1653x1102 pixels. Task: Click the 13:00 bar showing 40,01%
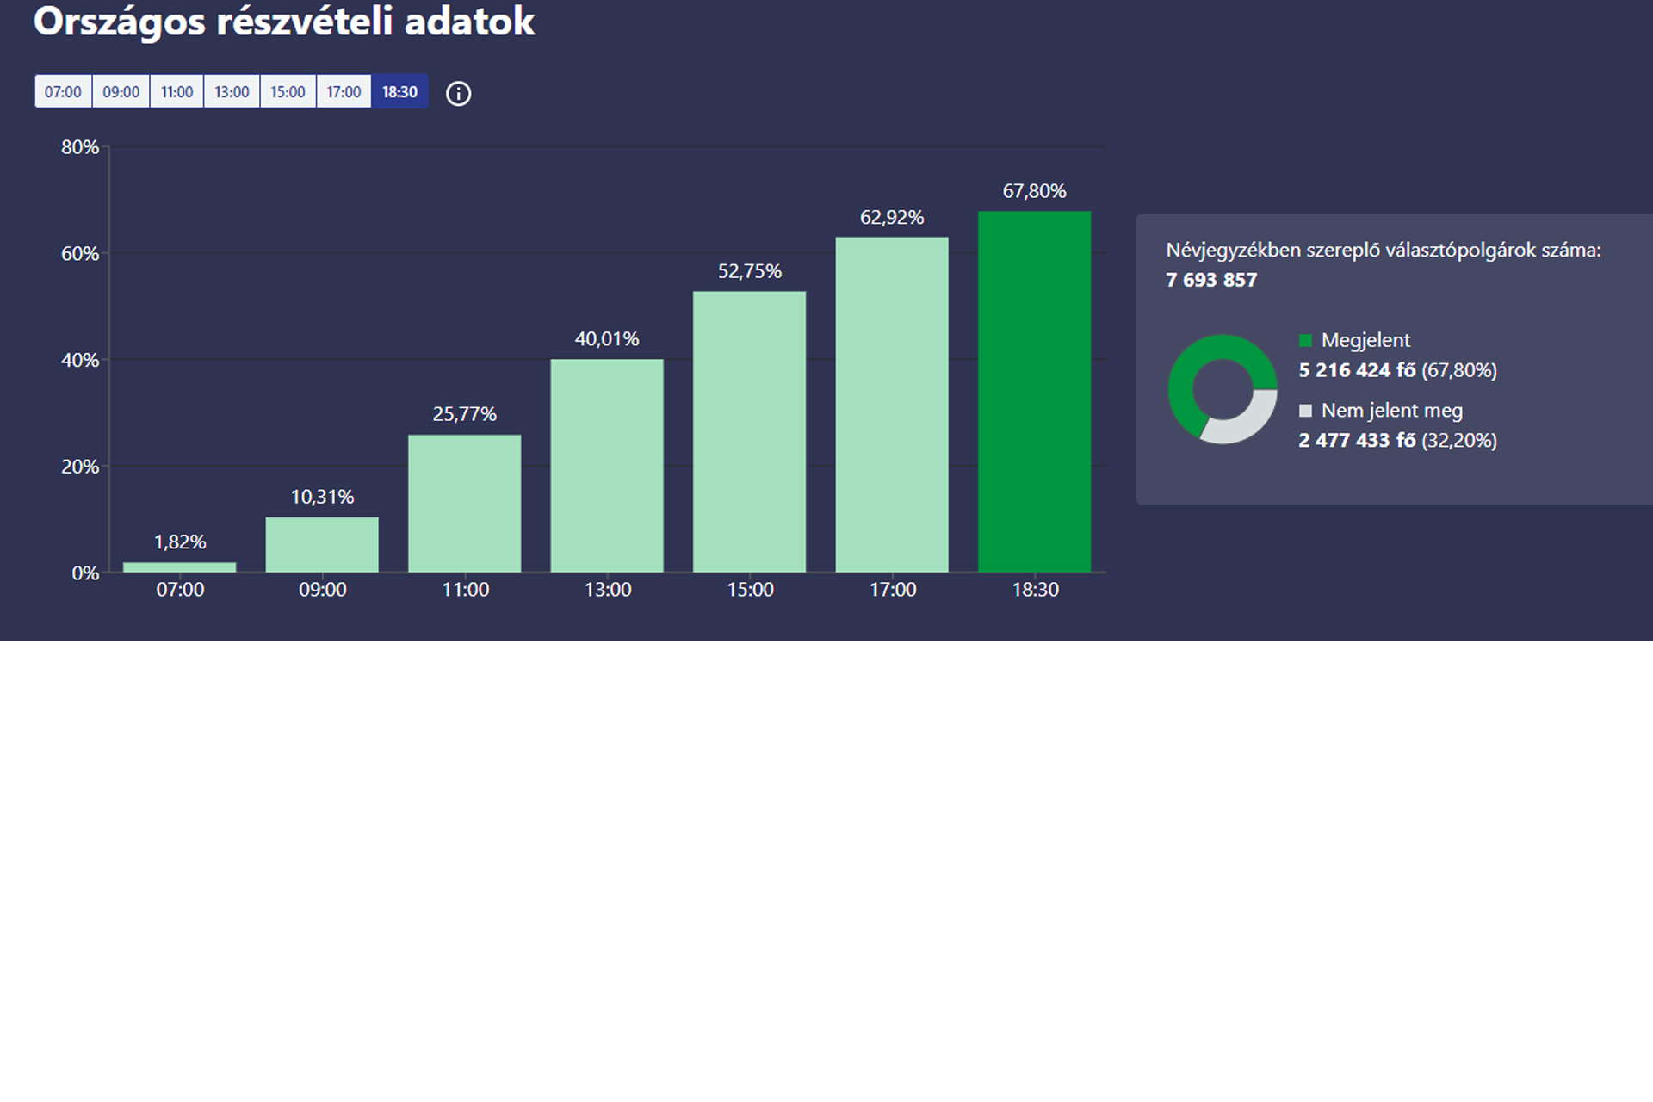coord(607,466)
